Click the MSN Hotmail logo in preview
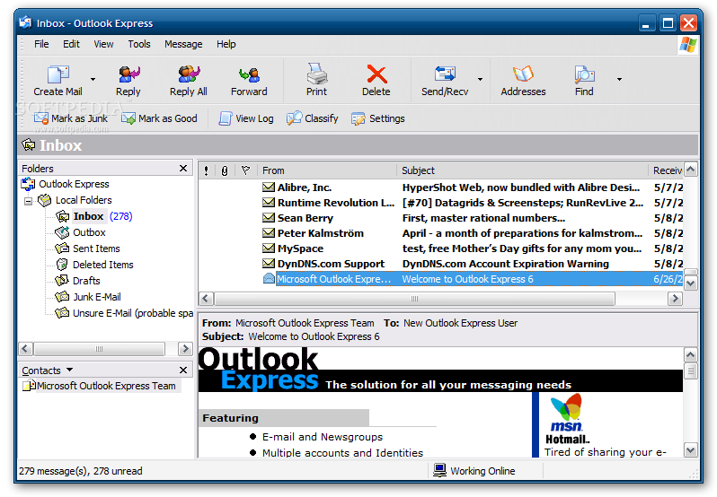Screen dimensions: 717x497 (x=567, y=420)
